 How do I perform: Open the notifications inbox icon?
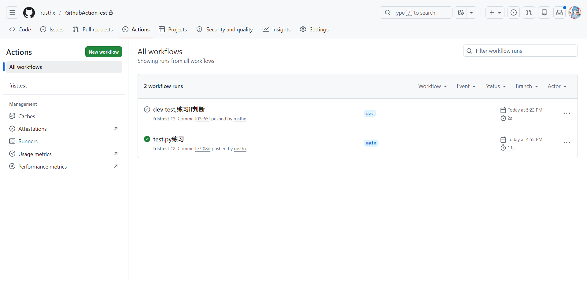[x=559, y=12]
